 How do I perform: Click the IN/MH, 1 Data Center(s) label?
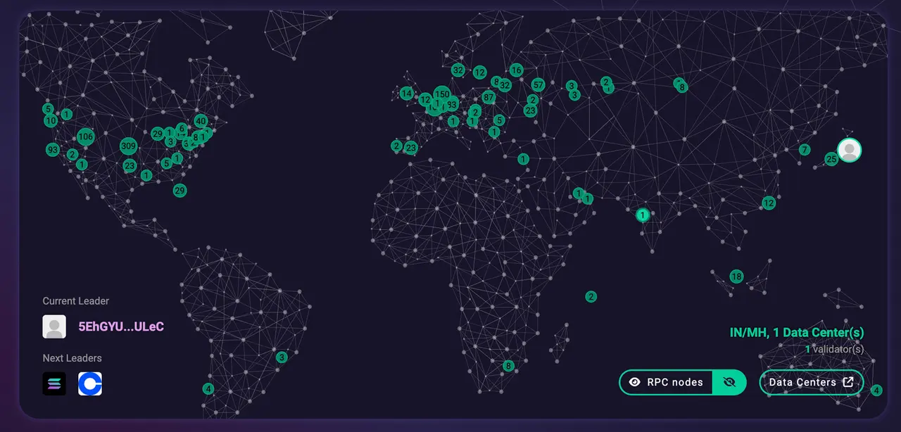[x=796, y=332]
